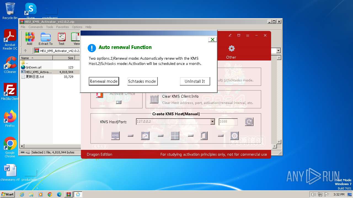Click the Office icon beside Activate Office

(x=100, y=95)
